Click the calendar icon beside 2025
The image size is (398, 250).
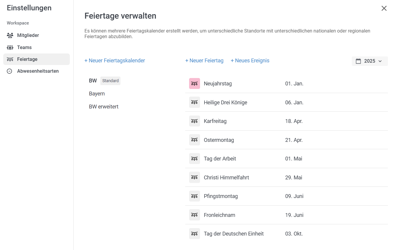coord(358,61)
